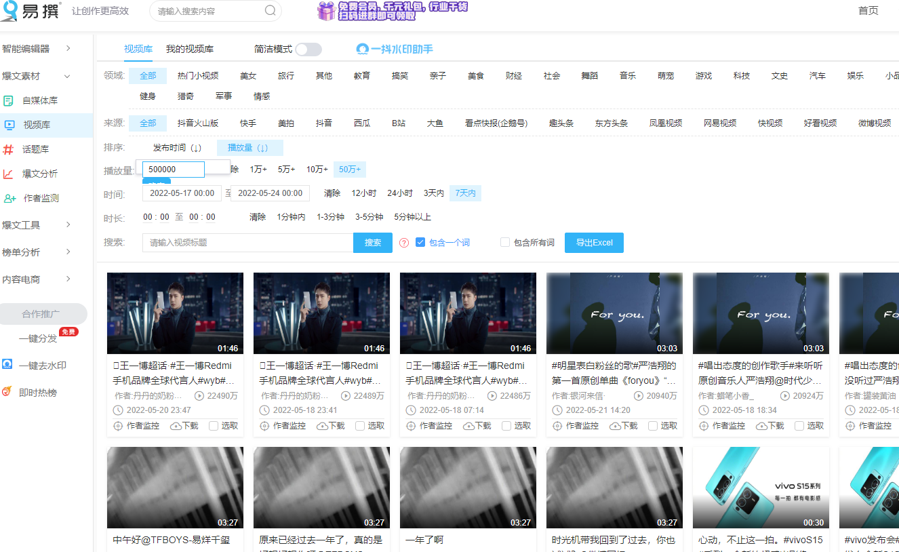Switch to the 我的视频库 tab
This screenshot has height=552, width=899.
tap(190, 50)
